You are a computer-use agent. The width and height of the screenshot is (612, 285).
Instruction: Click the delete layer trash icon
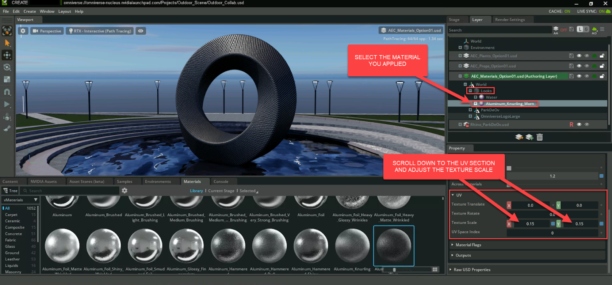(539, 137)
